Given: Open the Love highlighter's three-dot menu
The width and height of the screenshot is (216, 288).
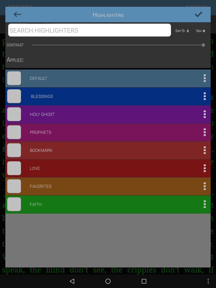Looking at the screenshot, I should [205, 168].
